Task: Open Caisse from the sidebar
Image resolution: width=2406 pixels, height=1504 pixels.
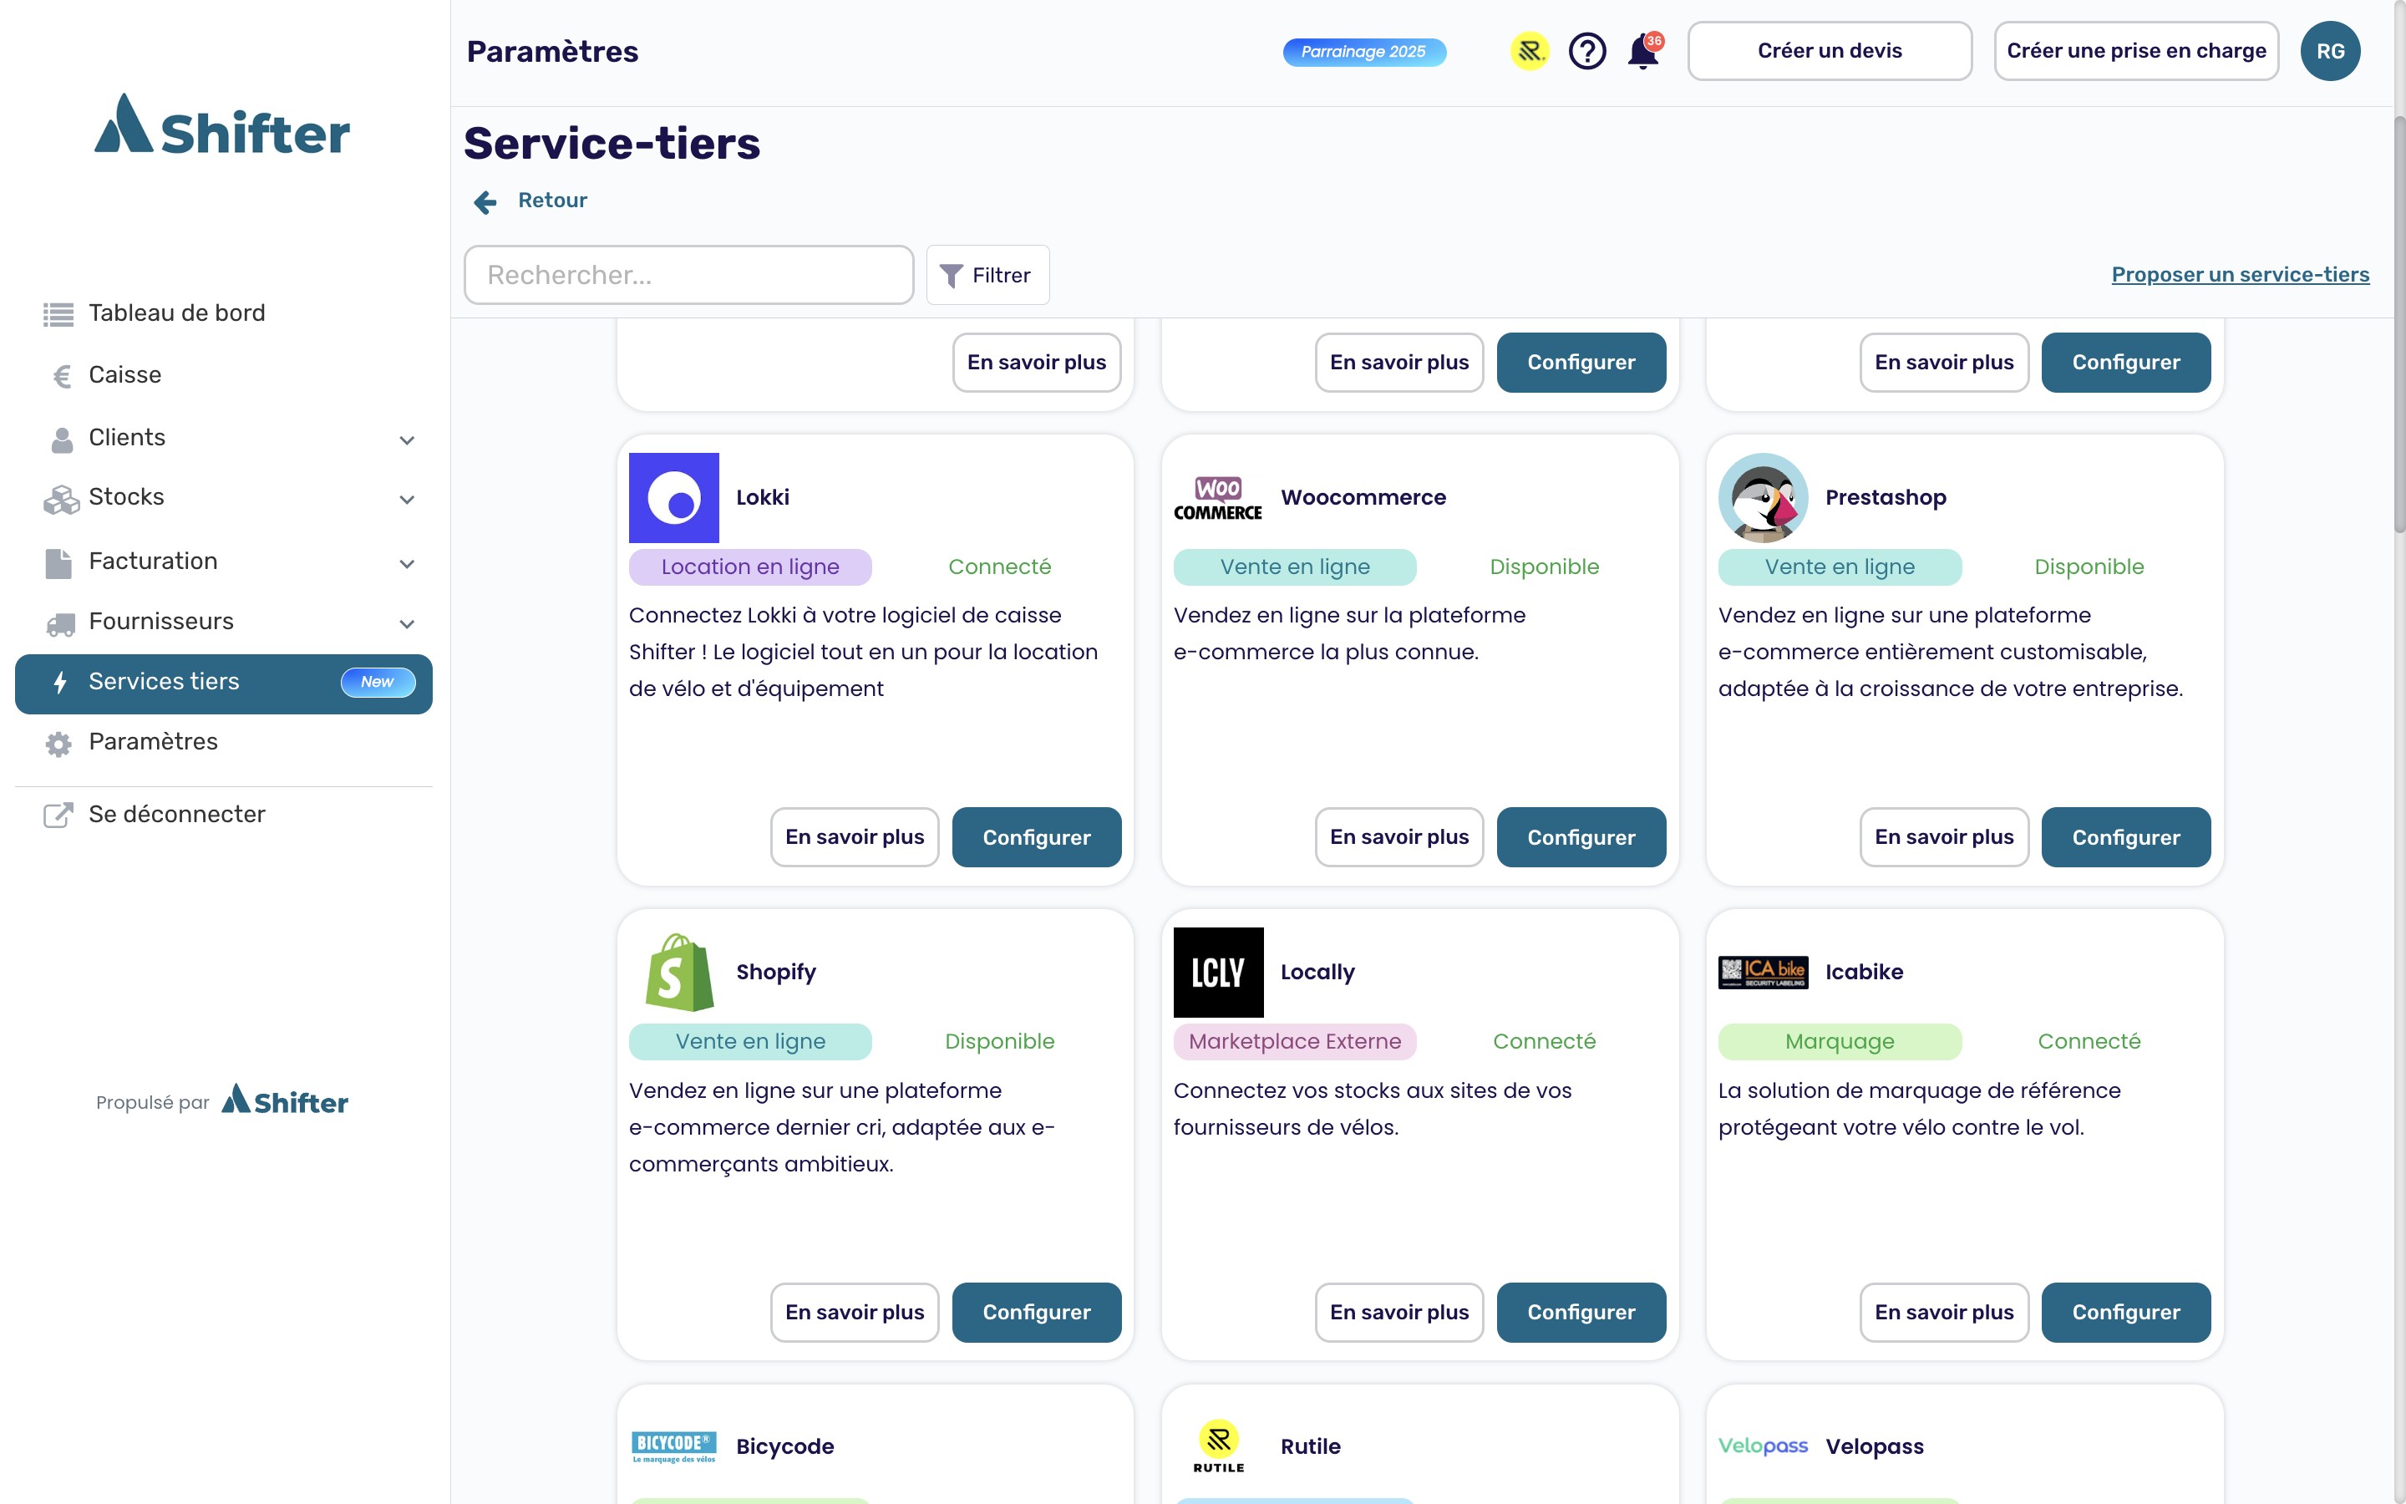Action: point(124,375)
